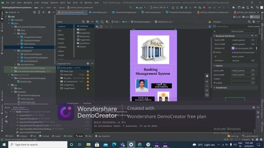Open the Profiler tool window

tap(68, 136)
